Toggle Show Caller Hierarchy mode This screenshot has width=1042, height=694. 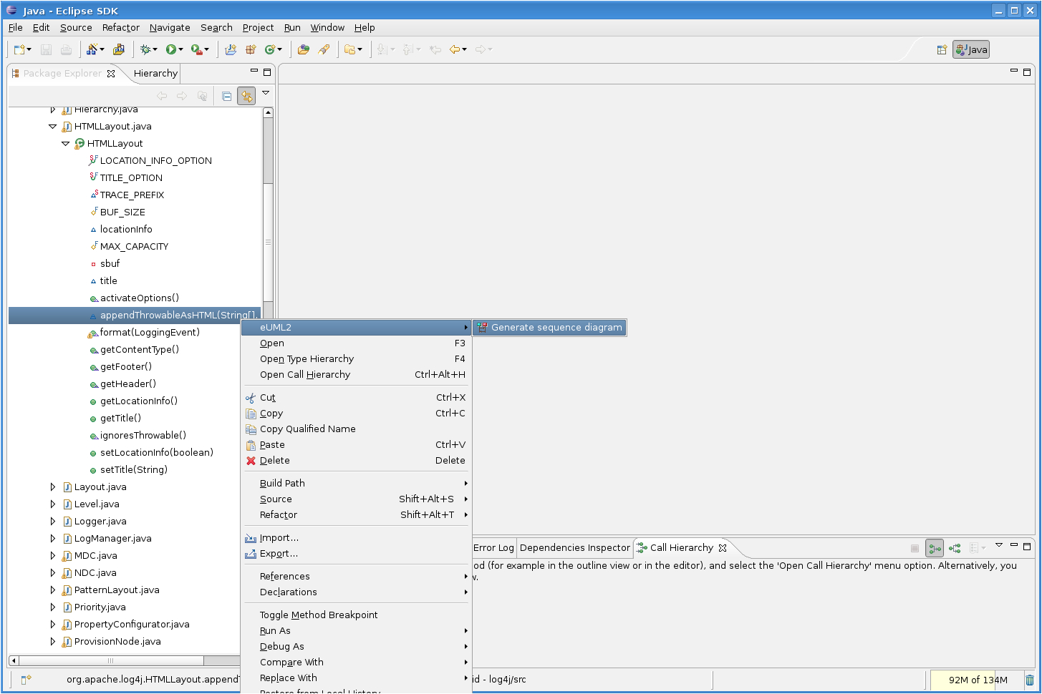coord(935,547)
